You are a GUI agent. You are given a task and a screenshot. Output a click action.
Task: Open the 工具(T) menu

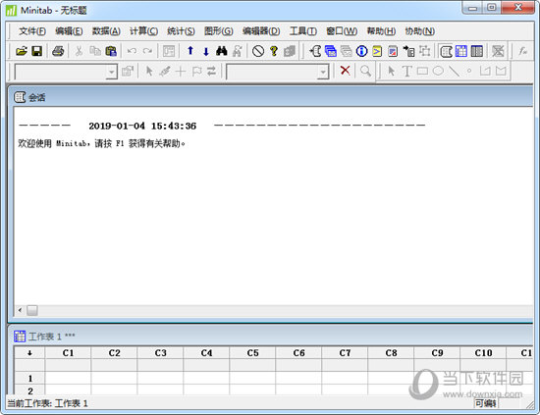(303, 31)
